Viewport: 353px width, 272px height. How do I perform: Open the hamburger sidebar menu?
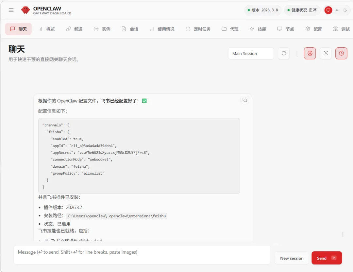(11, 10)
